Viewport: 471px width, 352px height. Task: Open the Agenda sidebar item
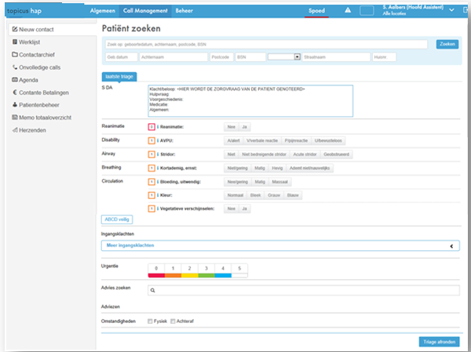tap(29, 80)
